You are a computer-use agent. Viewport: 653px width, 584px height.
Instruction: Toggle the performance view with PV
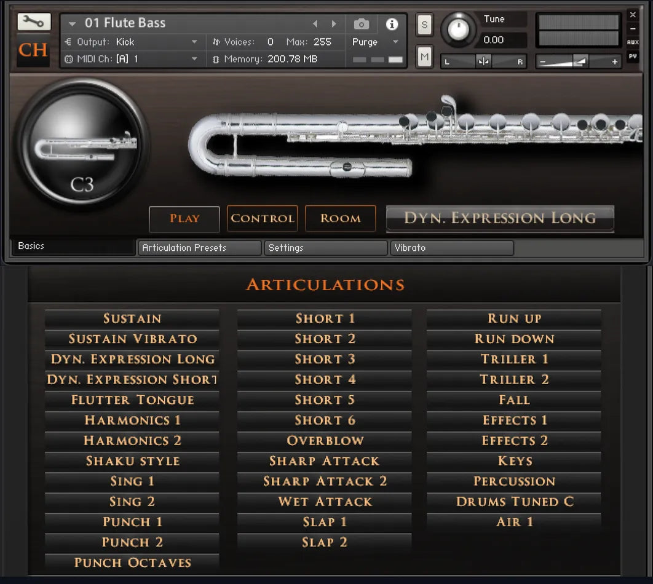pyautogui.click(x=633, y=57)
